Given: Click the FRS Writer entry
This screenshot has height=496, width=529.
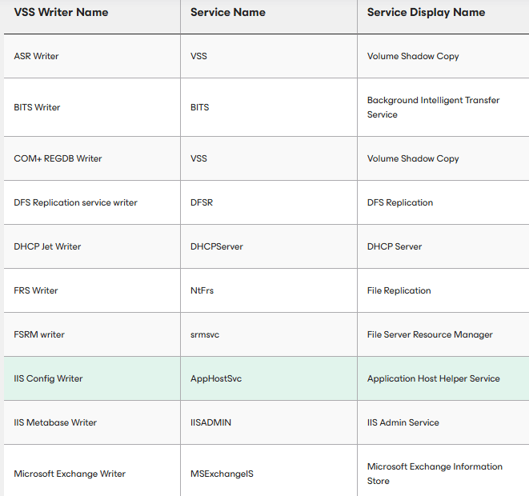Looking at the screenshot, I should [x=36, y=290].
